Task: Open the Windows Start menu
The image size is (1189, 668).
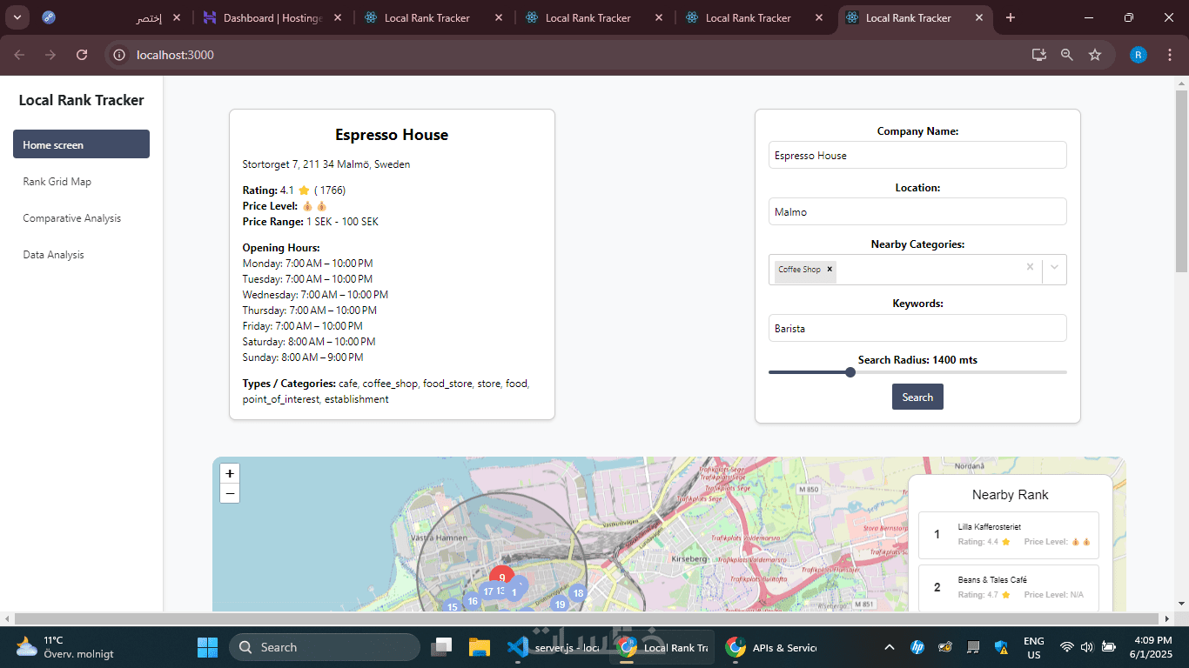Action: point(207,647)
